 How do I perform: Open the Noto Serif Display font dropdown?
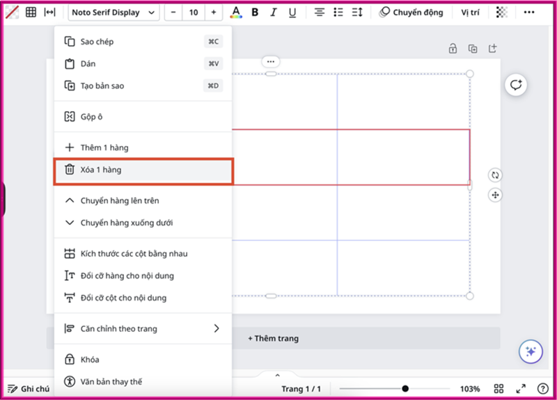point(113,13)
